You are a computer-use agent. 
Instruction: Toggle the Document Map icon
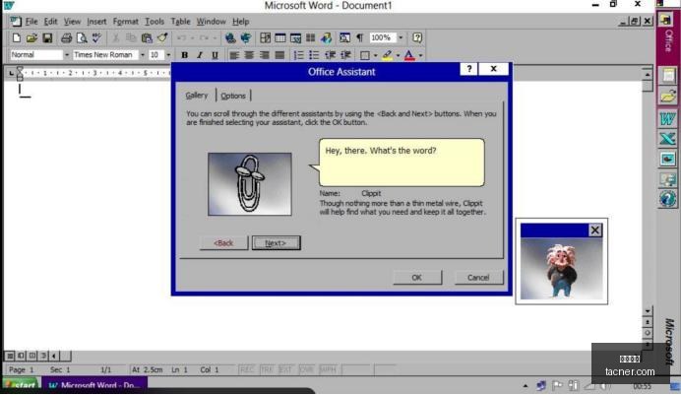point(344,37)
